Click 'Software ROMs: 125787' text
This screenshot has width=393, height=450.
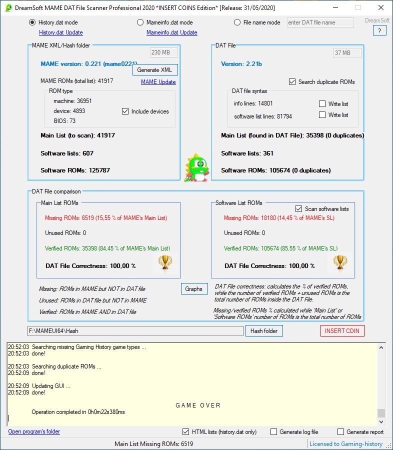tap(75, 170)
